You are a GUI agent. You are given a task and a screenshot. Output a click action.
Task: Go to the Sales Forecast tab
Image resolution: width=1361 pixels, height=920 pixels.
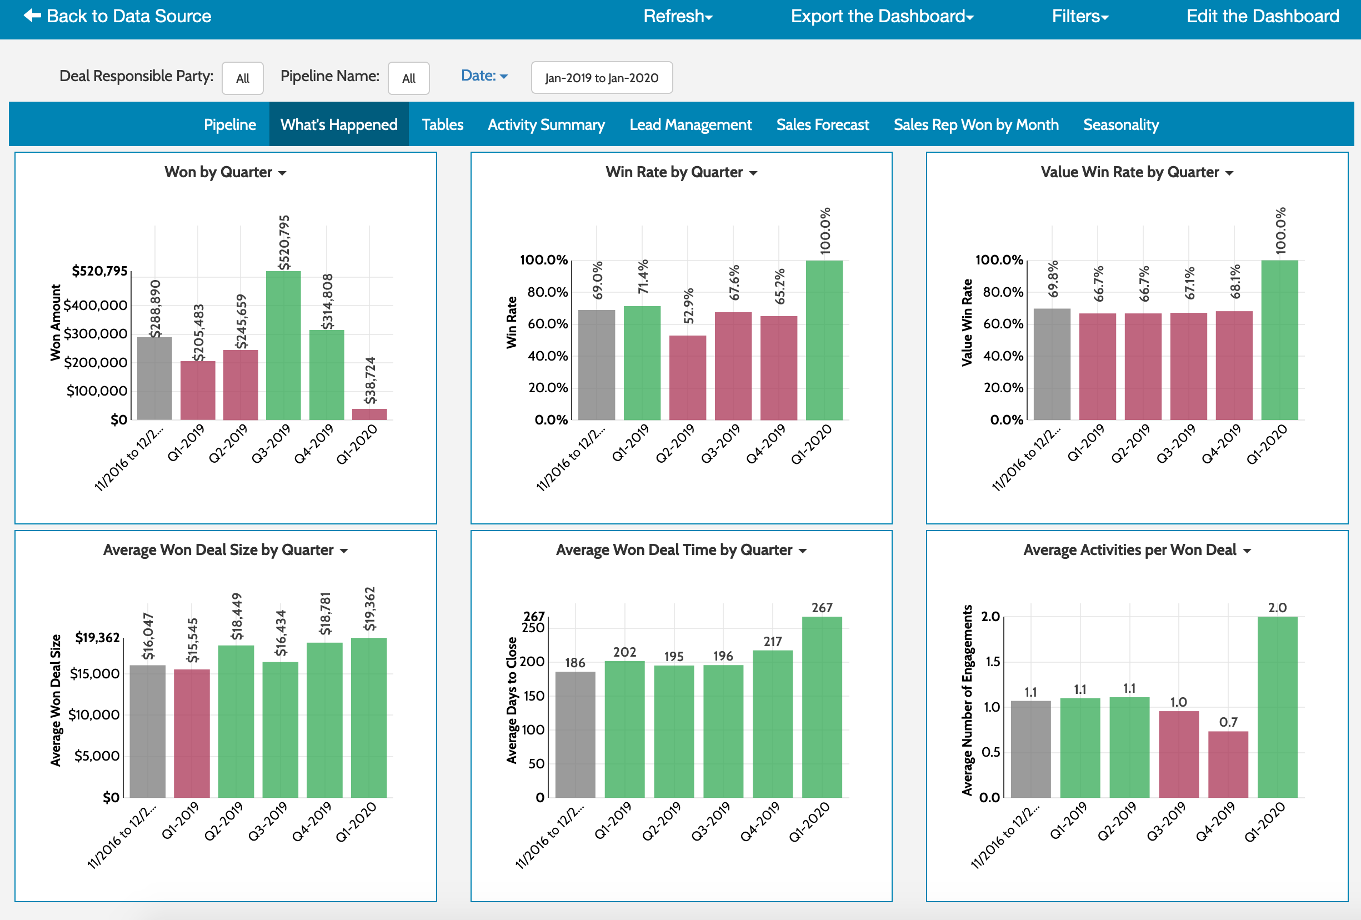click(822, 124)
